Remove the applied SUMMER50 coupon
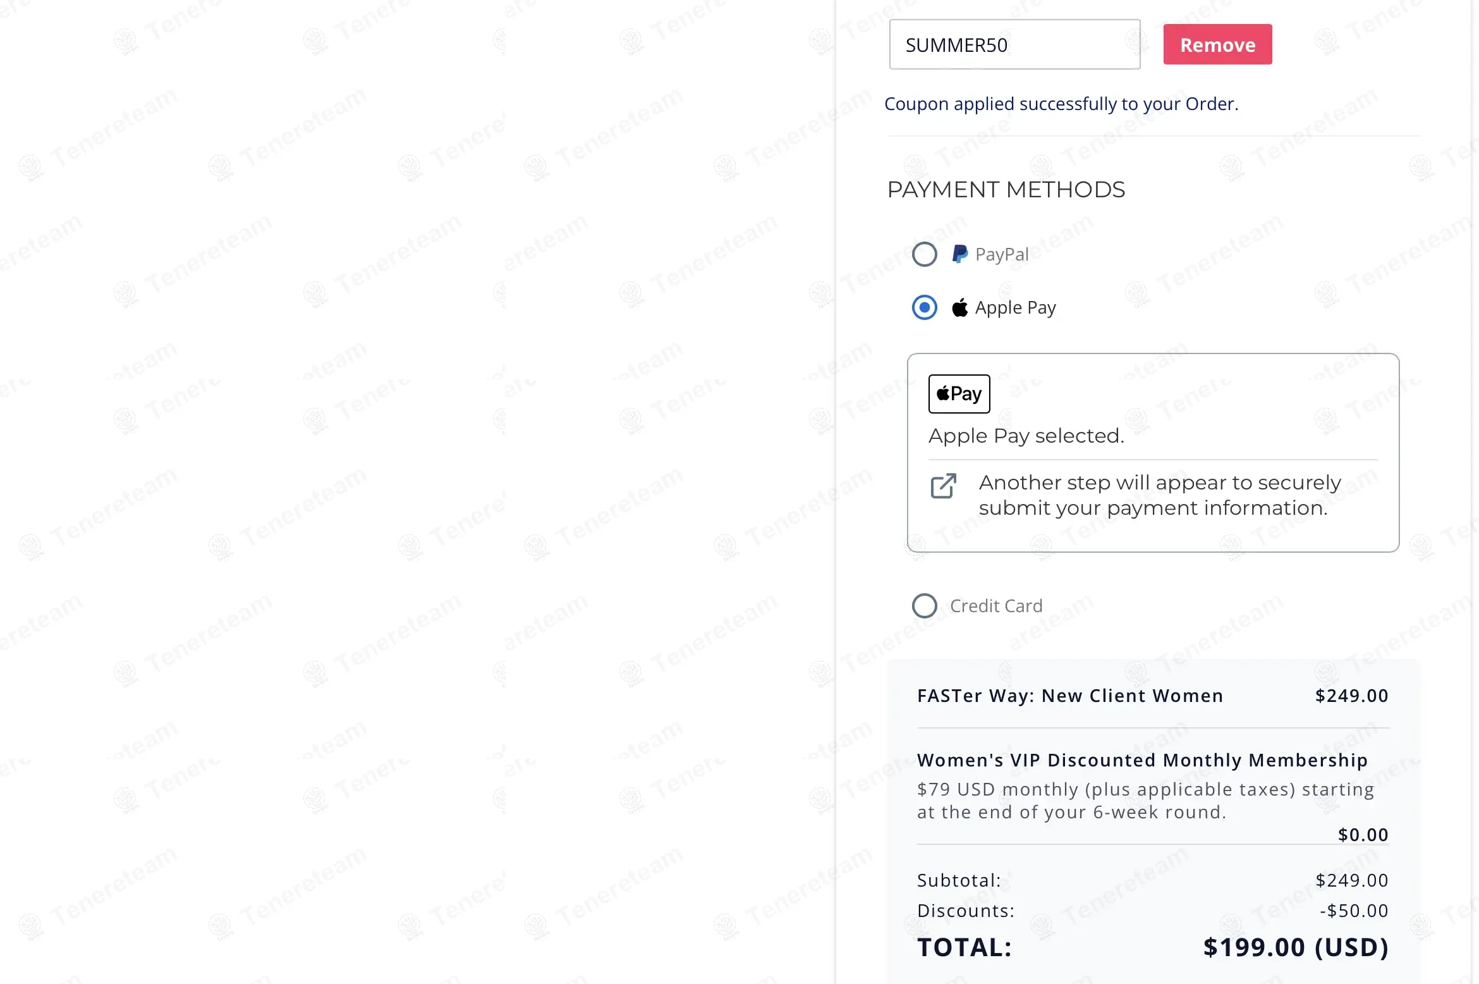 coord(1217,45)
